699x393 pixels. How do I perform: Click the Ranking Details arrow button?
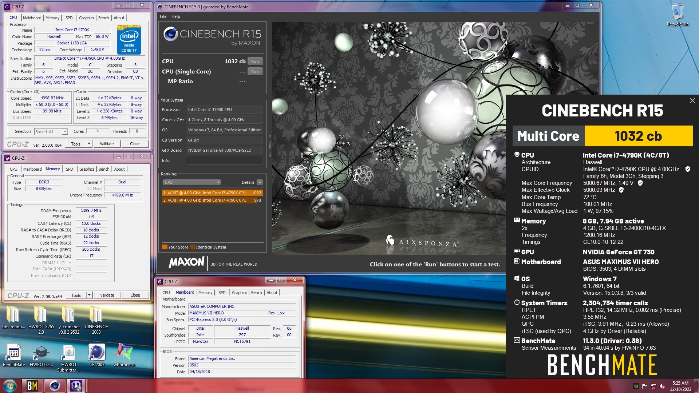260,182
